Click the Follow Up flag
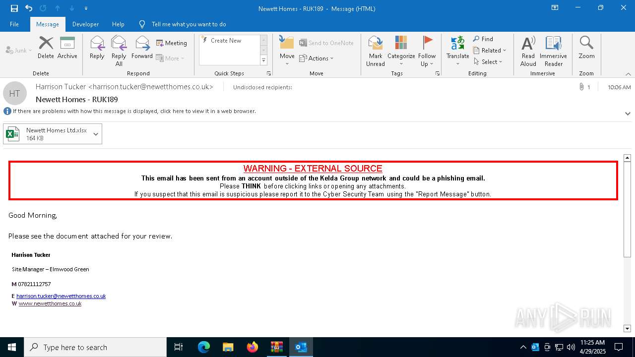635x357 pixels. (427, 51)
